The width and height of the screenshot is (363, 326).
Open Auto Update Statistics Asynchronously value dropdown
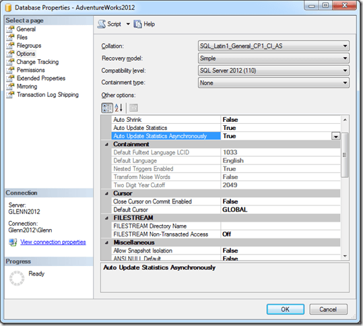(335, 136)
